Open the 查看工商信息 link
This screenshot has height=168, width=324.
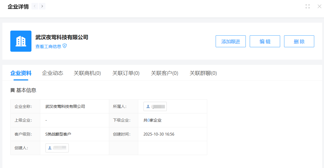click(x=48, y=46)
